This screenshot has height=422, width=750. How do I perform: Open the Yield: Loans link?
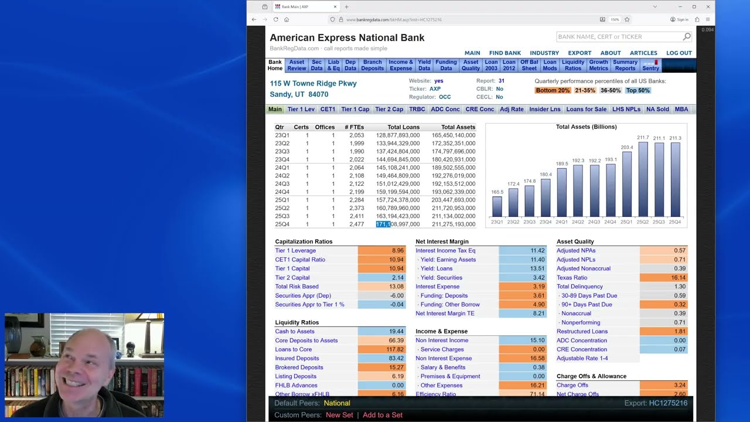point(436,268)
